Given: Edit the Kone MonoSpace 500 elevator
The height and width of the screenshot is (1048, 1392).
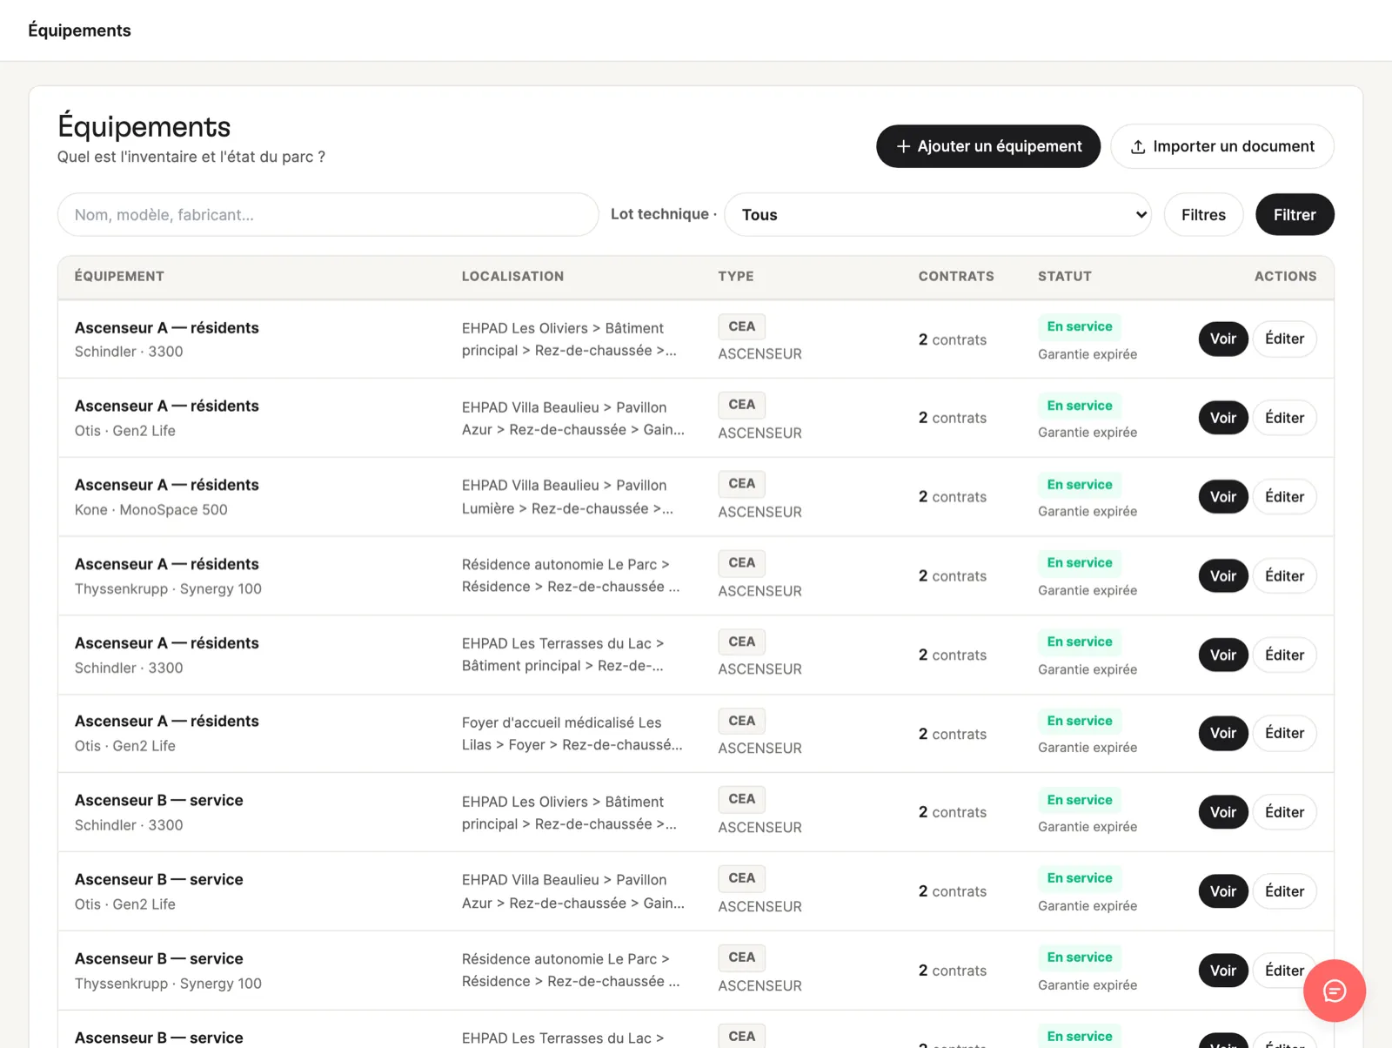Looking at the screenshot, I should pos(1284,497).
